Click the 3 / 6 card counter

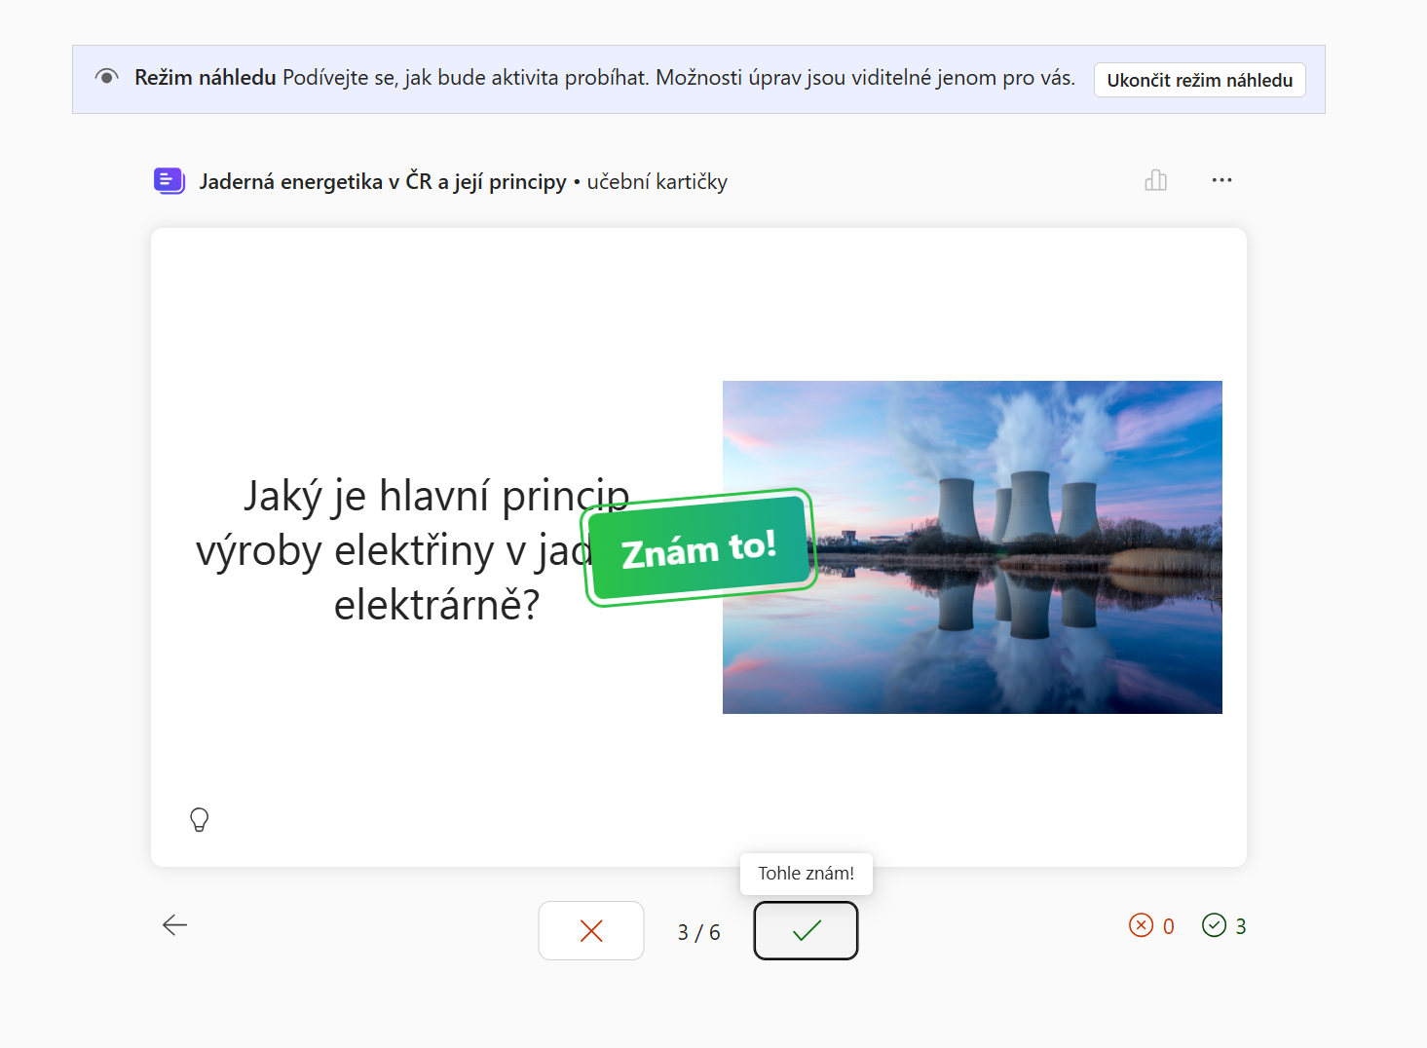click(698, 932)
